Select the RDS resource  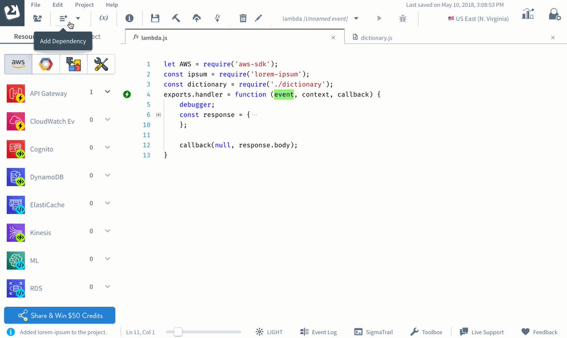click(x=36, y=289)
